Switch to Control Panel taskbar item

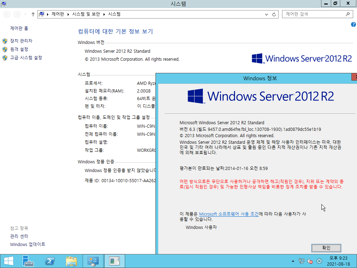pyautogui.click(x=93, y=261)
